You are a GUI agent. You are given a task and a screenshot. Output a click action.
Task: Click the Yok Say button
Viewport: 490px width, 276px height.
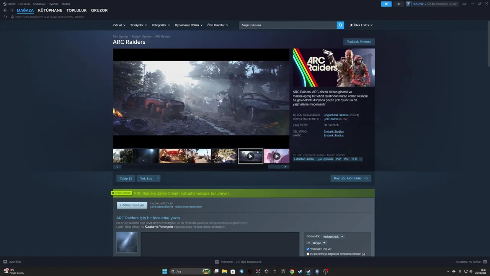[x=146, y=178]
